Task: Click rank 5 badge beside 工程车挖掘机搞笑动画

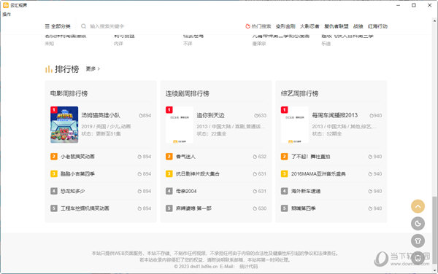Action: point(54,208)
